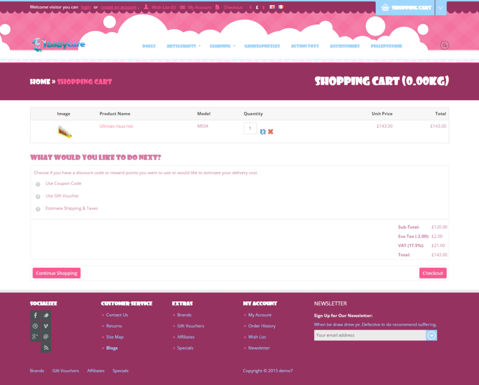Image resolution: width=479 pixels, height=385 pixels.
Task: Open the RSS feed icon
Action: 46,347
